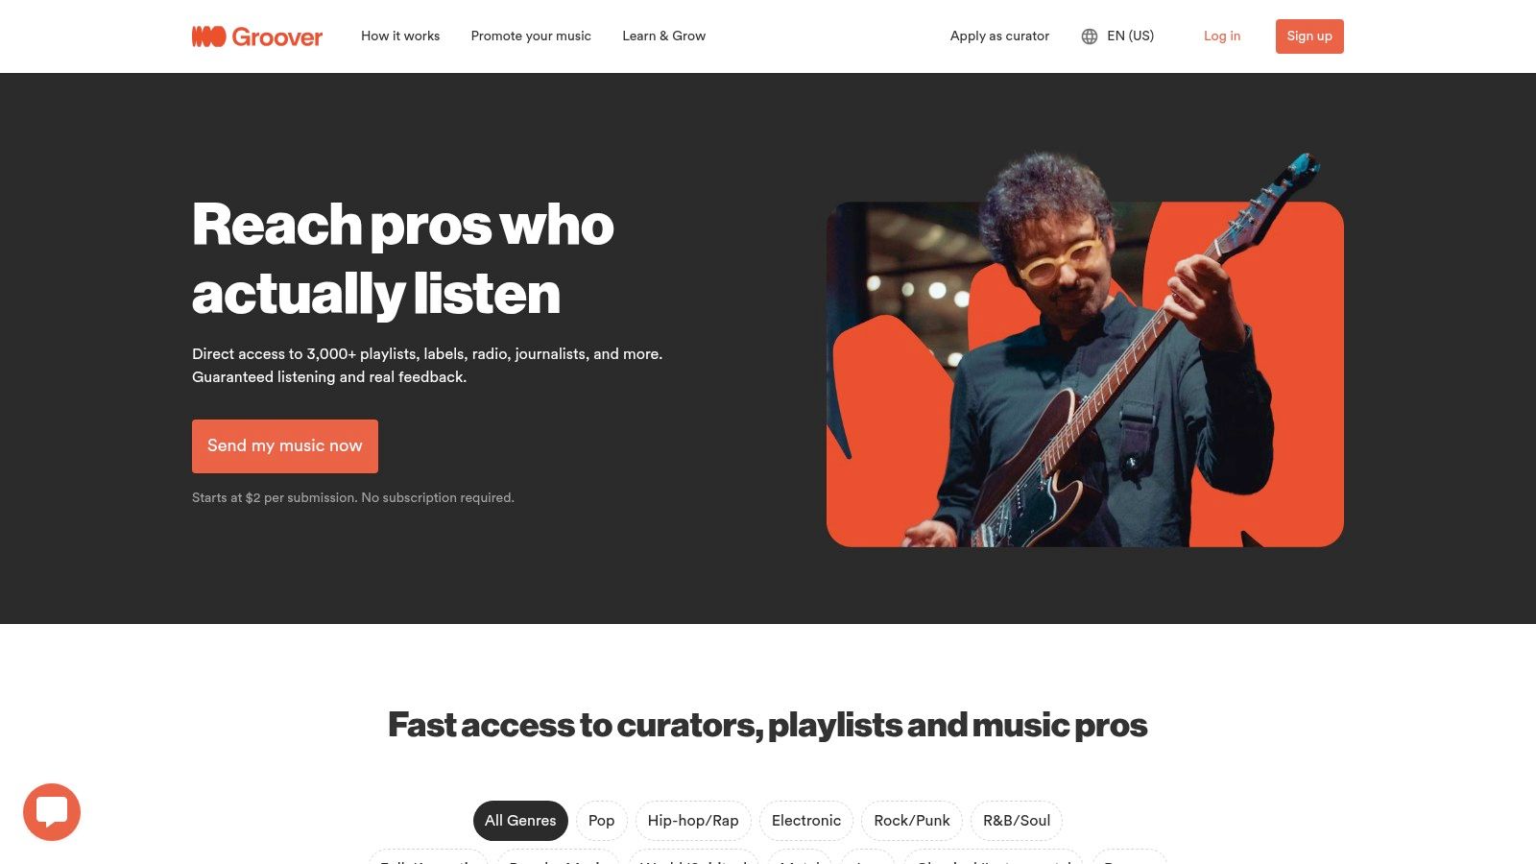1536x864 pixels.
Task: Click the Reach pros who actually listen heading
Action: click(403, 259)
